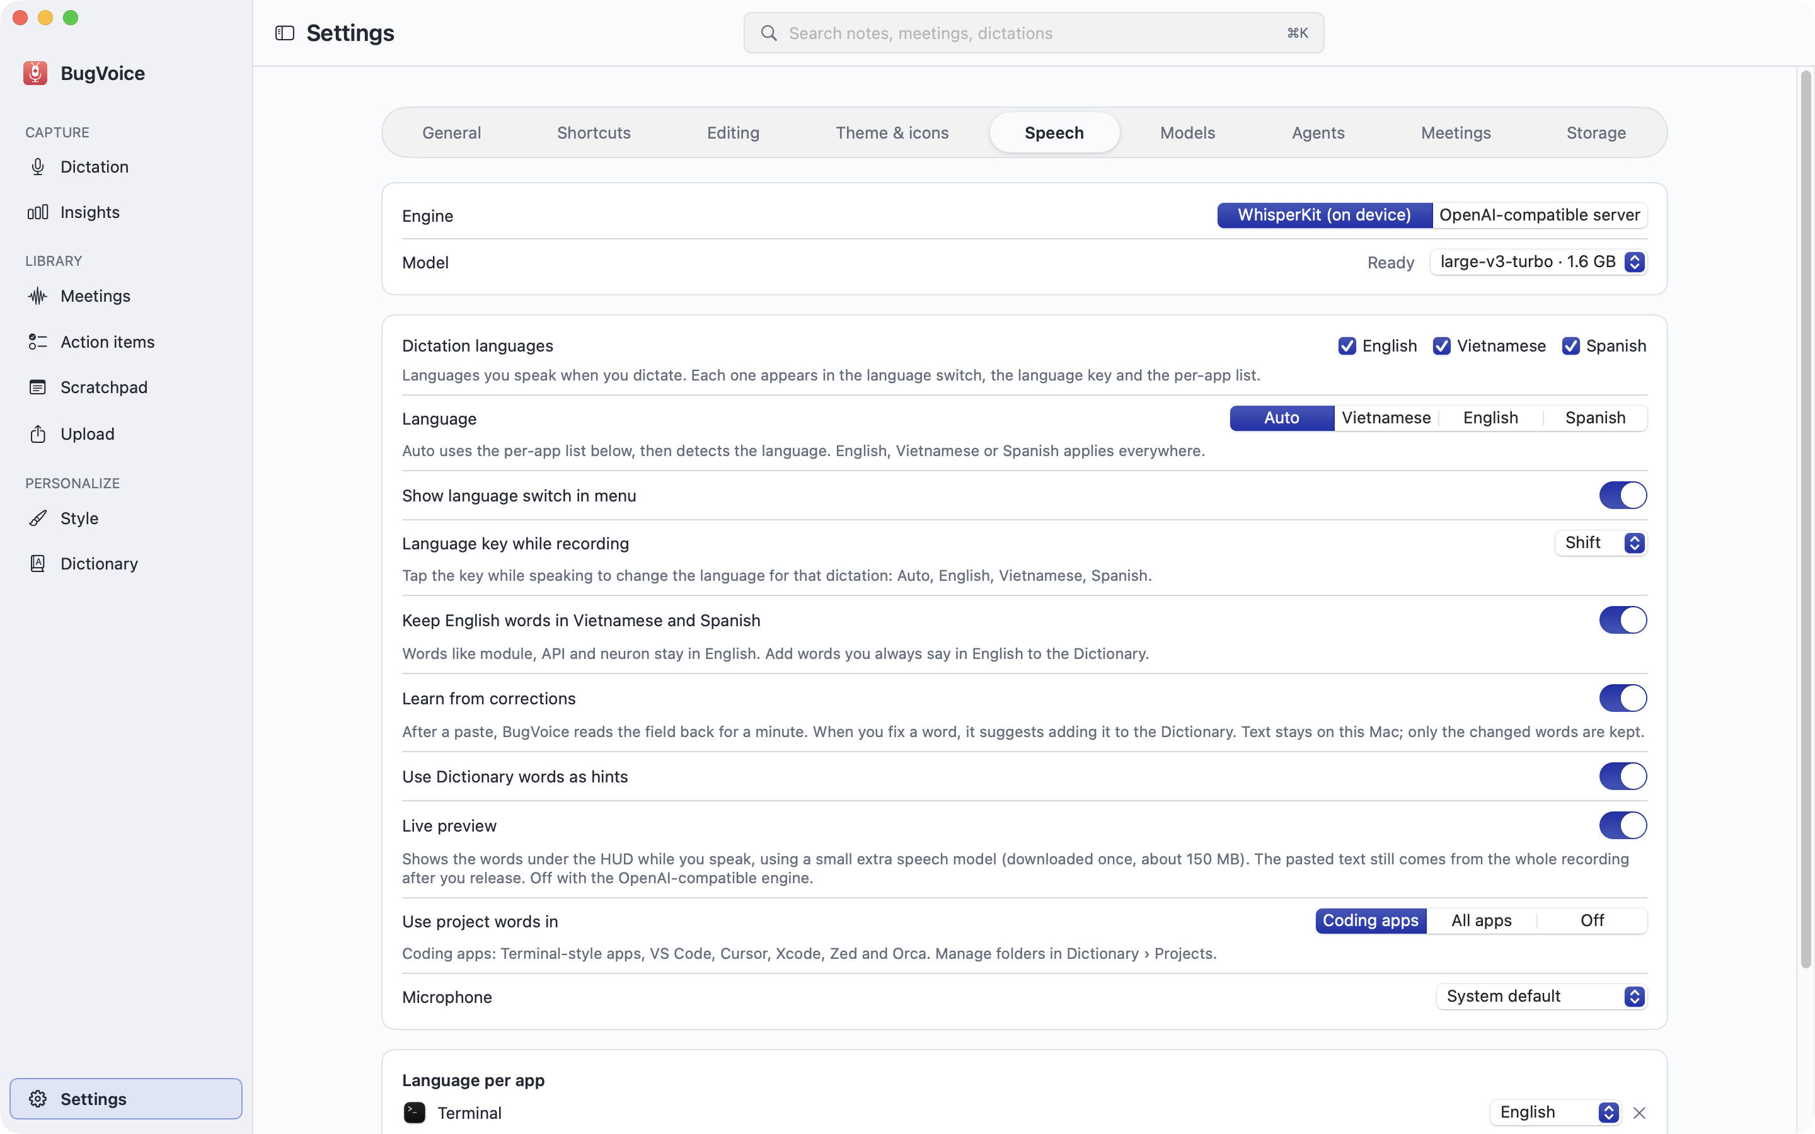Open Insights via bar chart icon

(38, 212)
